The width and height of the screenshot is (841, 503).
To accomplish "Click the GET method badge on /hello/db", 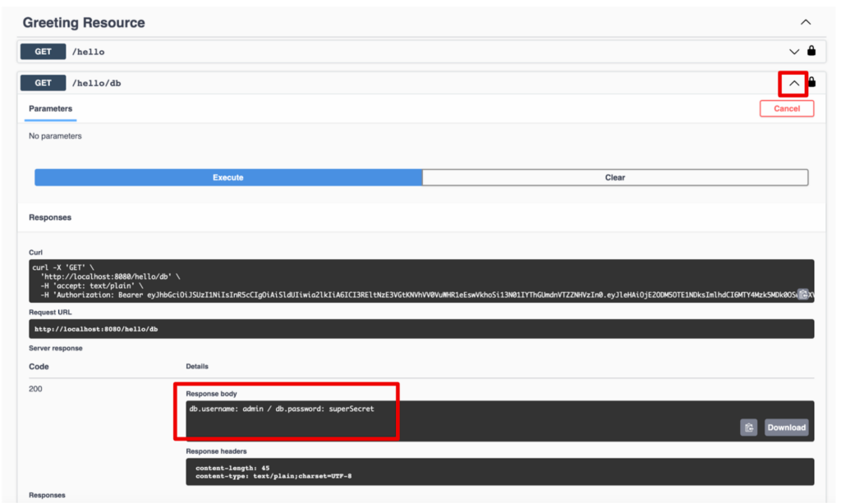I will coord(42,82).
